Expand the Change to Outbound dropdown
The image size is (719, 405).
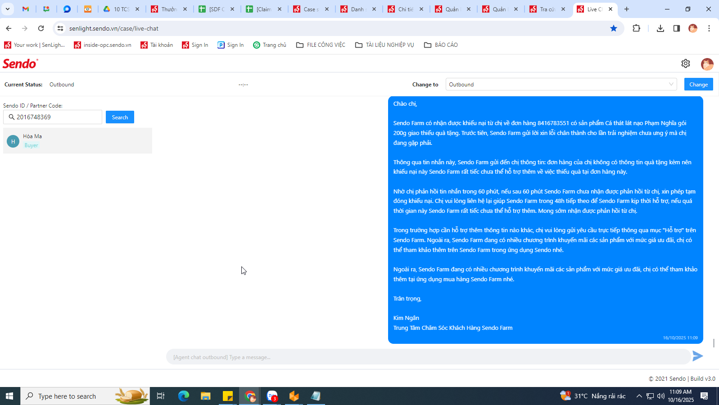pos(561,84)
